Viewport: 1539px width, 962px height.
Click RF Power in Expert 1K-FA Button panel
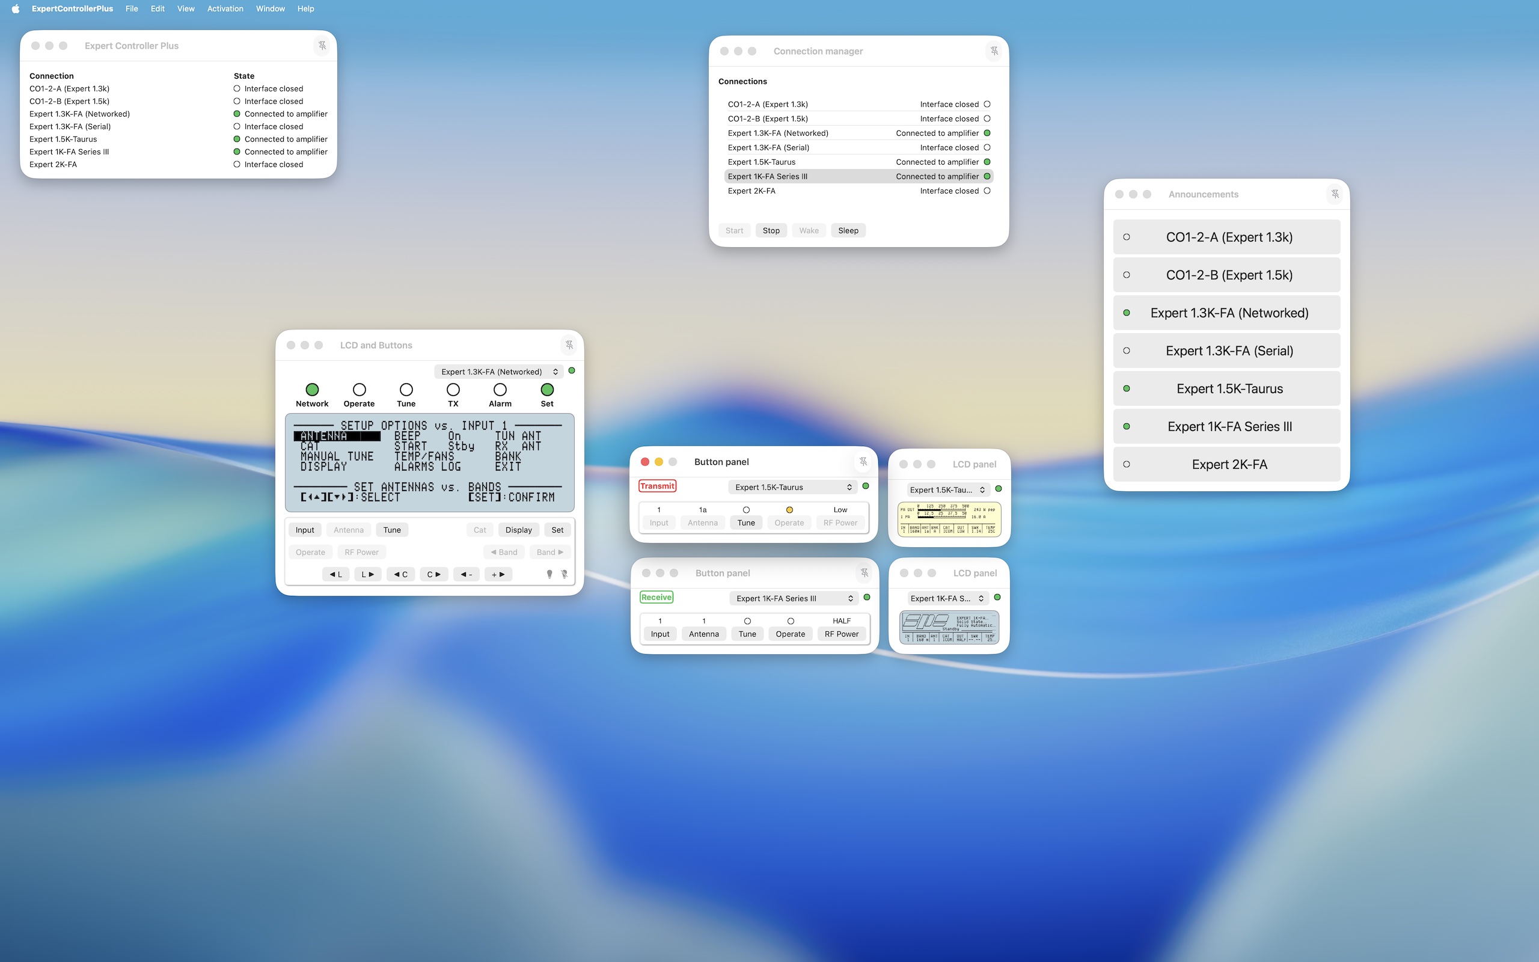(x=842, y=634)
